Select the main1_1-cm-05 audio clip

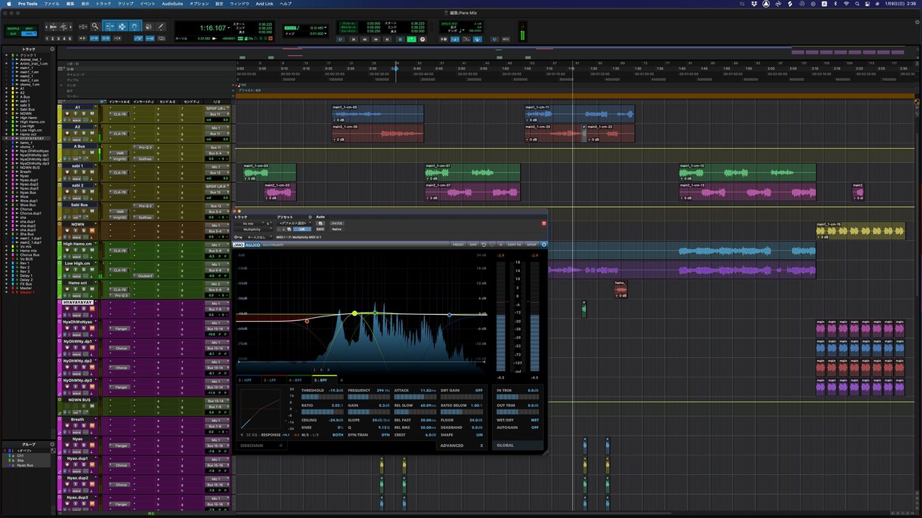pyautogui.click(x=378, y=113)
